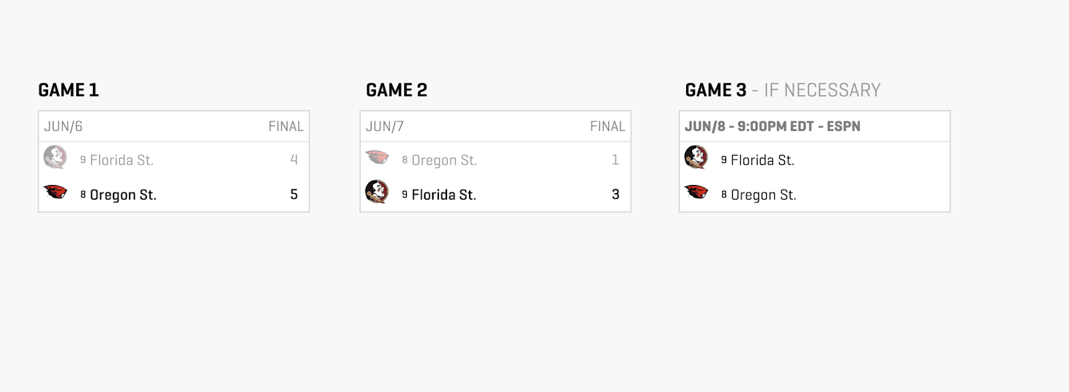Open Florida St. team link in Game 3

[x=762, y=160]
